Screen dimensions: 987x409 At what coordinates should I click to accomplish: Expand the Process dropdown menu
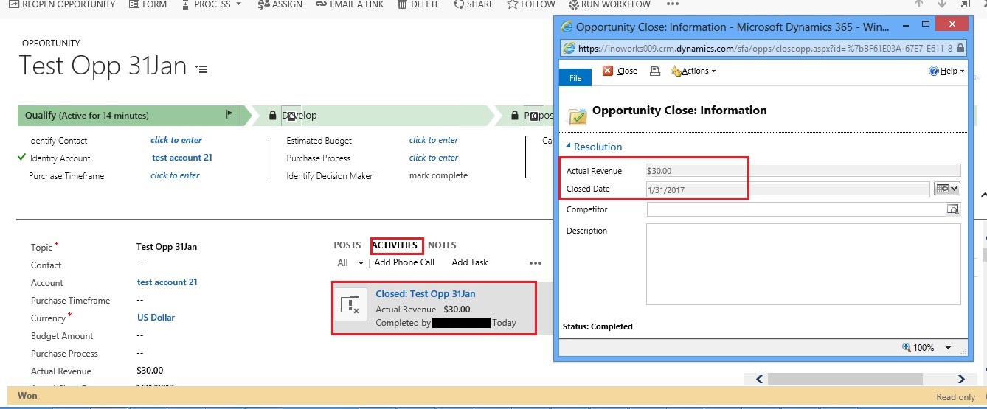click(210, 4)
